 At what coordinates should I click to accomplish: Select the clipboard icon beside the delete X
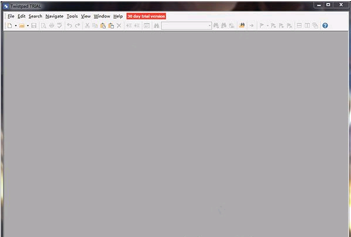coord(111,26)
